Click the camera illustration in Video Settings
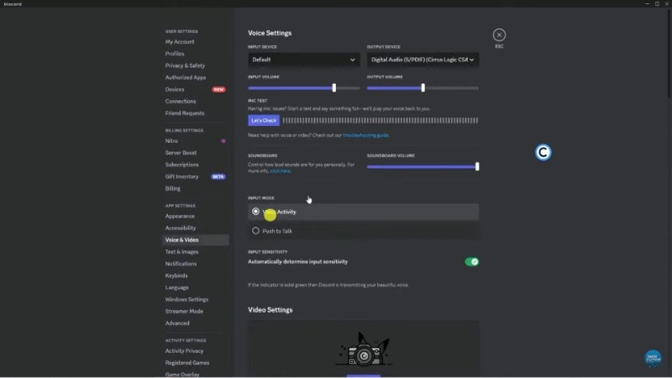Viewport: 672px width, 378px height. (x=364, y=349)
